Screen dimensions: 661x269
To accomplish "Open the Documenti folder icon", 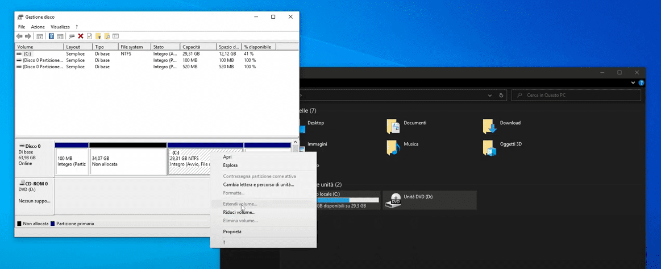I will [393, 126].
